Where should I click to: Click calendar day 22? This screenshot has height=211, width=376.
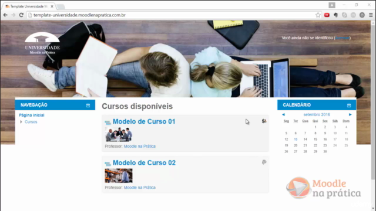[x=315, y=145]
